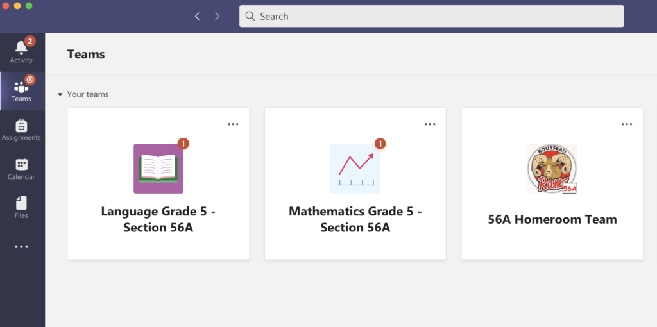The width and height of the screenshot is (657, 327).
Task: Click the navigate back arrow
Action: click(x=197, y=16)
